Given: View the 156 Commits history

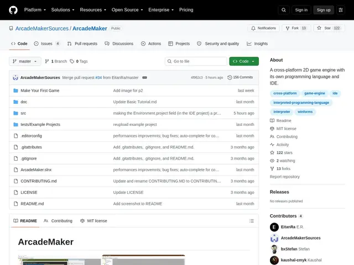Looking at the screenshot, I should pyautogui.click(x=240, y=77).
